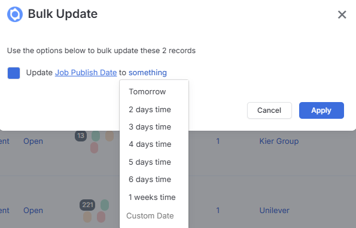Open the Kier Group company link
The height and width of the screenshot is (228, 356).
(279, 141)
